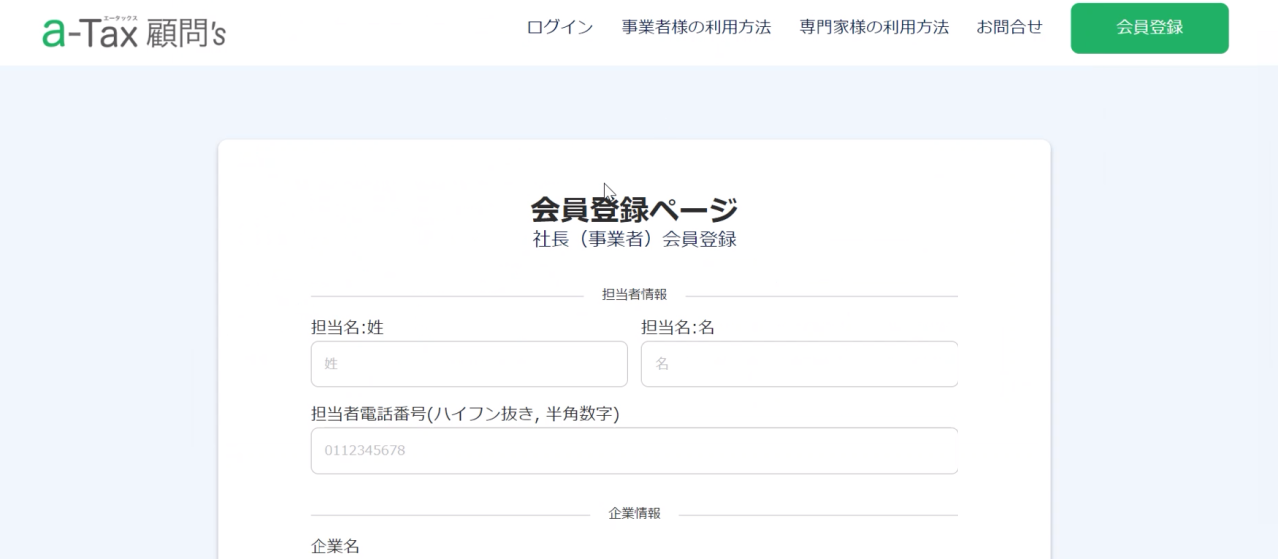Click the 担当名:姓 field label
The width and height of the screenshot is (1278, 559).
[347, 327]
